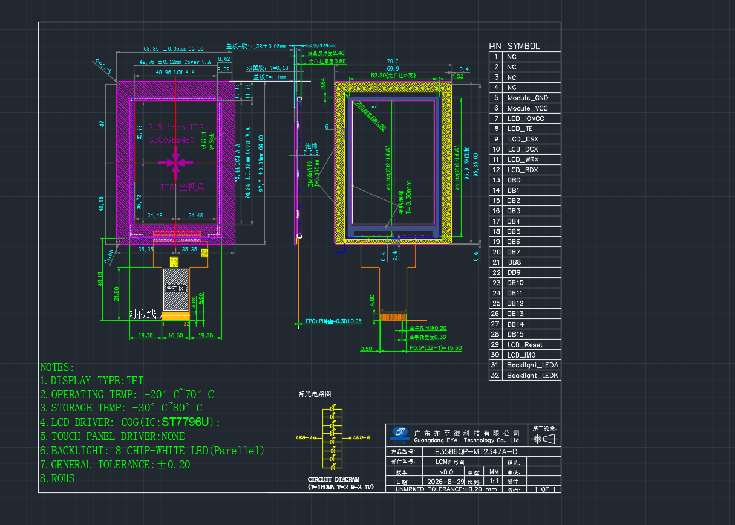This screenshot has height=525, width=735.
Task: Select the "48.96 LCM A.A" dimension text
Action: (x=175, y=72)
